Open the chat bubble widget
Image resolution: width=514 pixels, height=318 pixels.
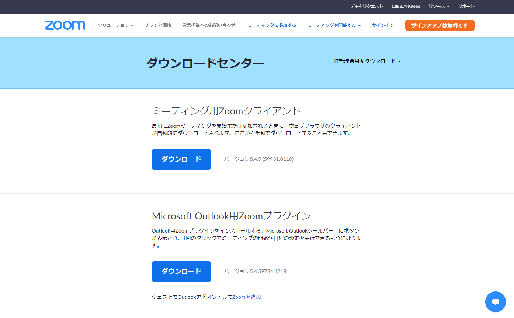pyautogui.click(x=496, y=302)
